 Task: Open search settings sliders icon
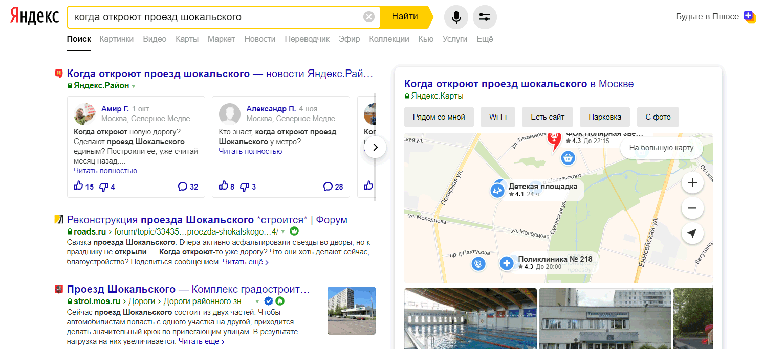coord(485,17)
